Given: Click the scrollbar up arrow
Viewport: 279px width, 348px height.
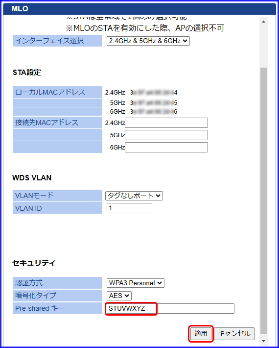Looking at the screenshot, I should pos(263,22).
